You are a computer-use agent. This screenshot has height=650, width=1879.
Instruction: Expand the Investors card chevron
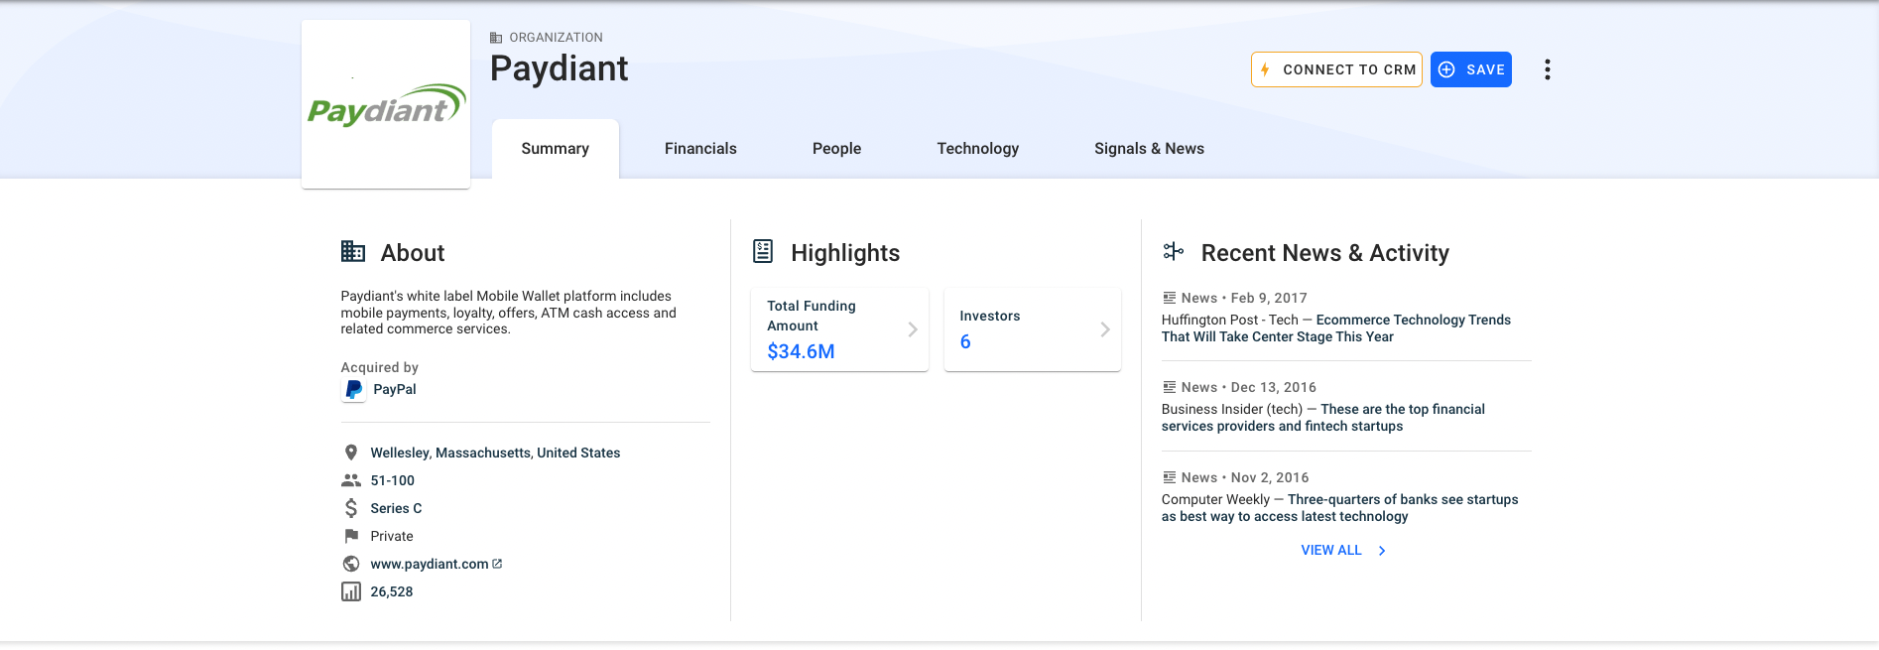(x=1105, y=329)
